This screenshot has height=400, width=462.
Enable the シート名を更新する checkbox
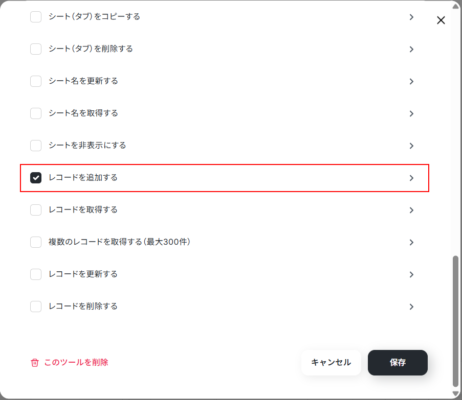tap(36, 81)
